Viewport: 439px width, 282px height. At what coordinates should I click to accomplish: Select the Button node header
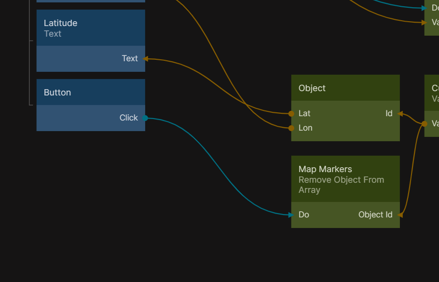[91, 93]
